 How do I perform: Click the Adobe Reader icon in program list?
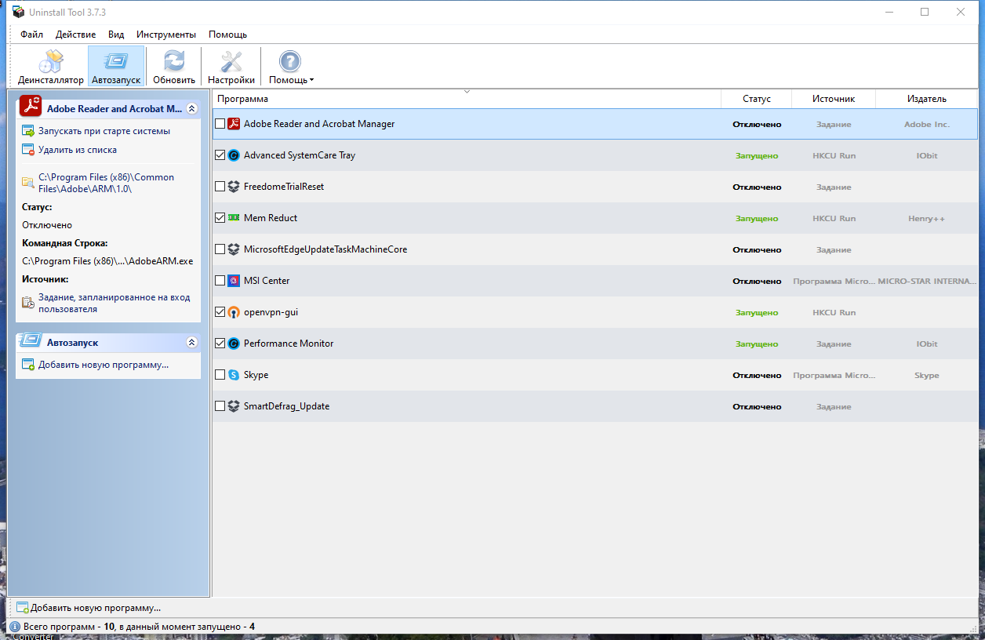[233, 124]
